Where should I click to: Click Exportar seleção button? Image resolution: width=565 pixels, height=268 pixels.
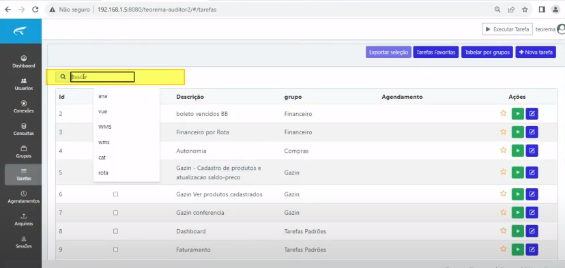click(388, 52)
